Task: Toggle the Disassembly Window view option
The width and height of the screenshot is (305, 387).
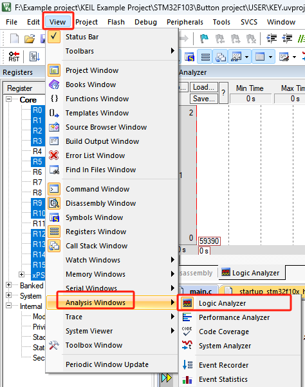Action: point(100,203)
